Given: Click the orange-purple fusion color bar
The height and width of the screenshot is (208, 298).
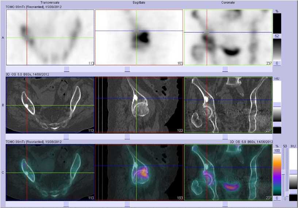Looking at the screenshot, I should pyautogui.click(x=277, y=174).
